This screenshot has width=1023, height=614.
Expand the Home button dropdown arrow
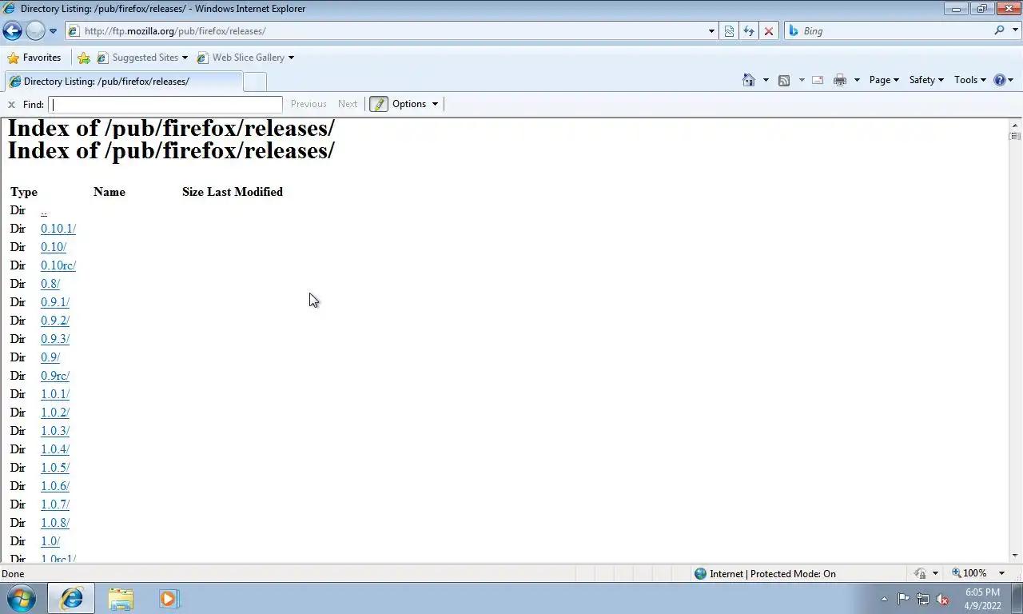[x=766, y=80]
